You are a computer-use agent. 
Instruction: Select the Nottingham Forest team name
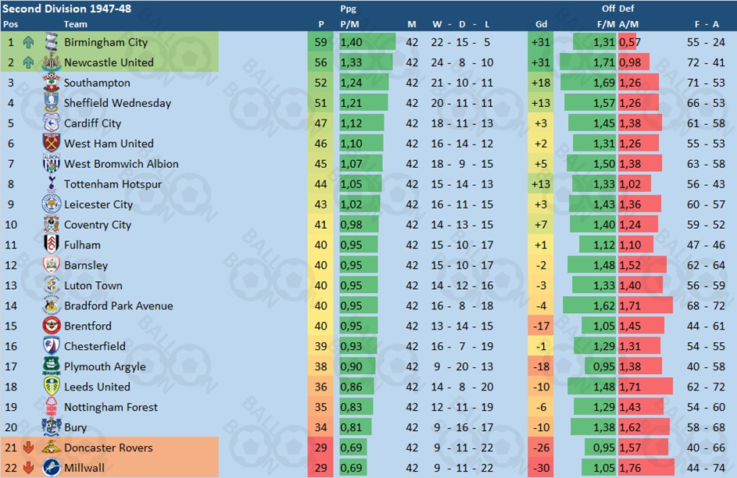click(111, 407)
